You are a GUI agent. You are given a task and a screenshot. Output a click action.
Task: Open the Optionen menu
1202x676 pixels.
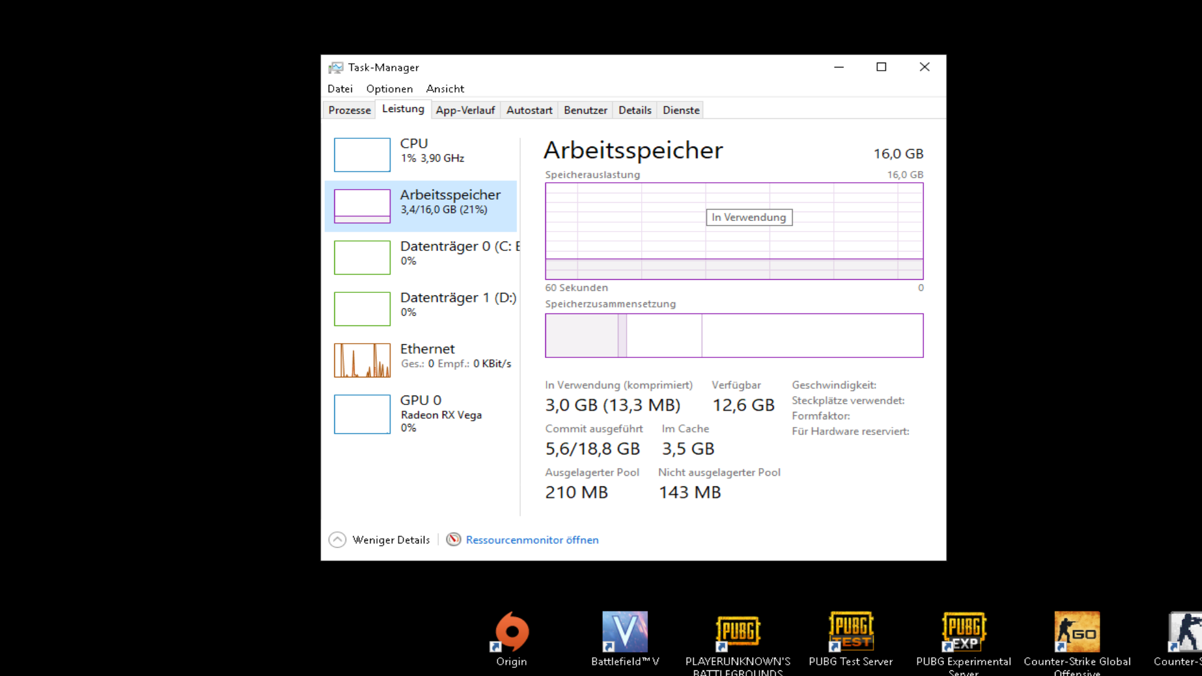389,89
